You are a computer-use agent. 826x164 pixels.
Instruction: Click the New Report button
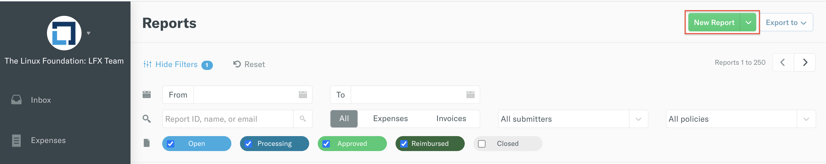point(714,22)
